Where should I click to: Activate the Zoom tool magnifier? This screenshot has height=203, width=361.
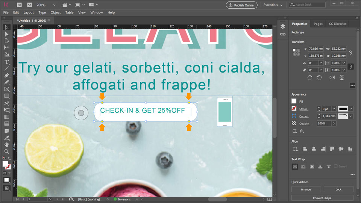[7, 151]
